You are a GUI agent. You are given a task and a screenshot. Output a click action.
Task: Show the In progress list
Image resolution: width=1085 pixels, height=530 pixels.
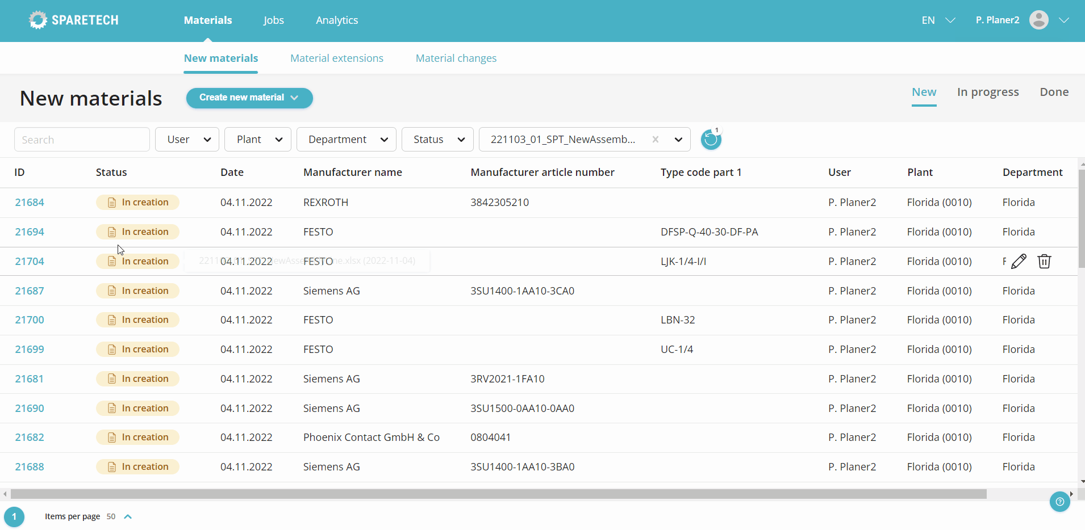[x=988, y=92]
